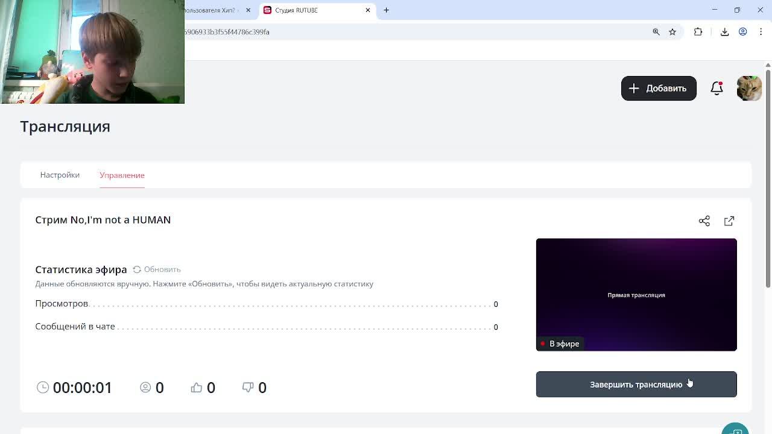The image size is (772, 434).
Task: Restore down the browser window
Action: (x=737, y=10)
